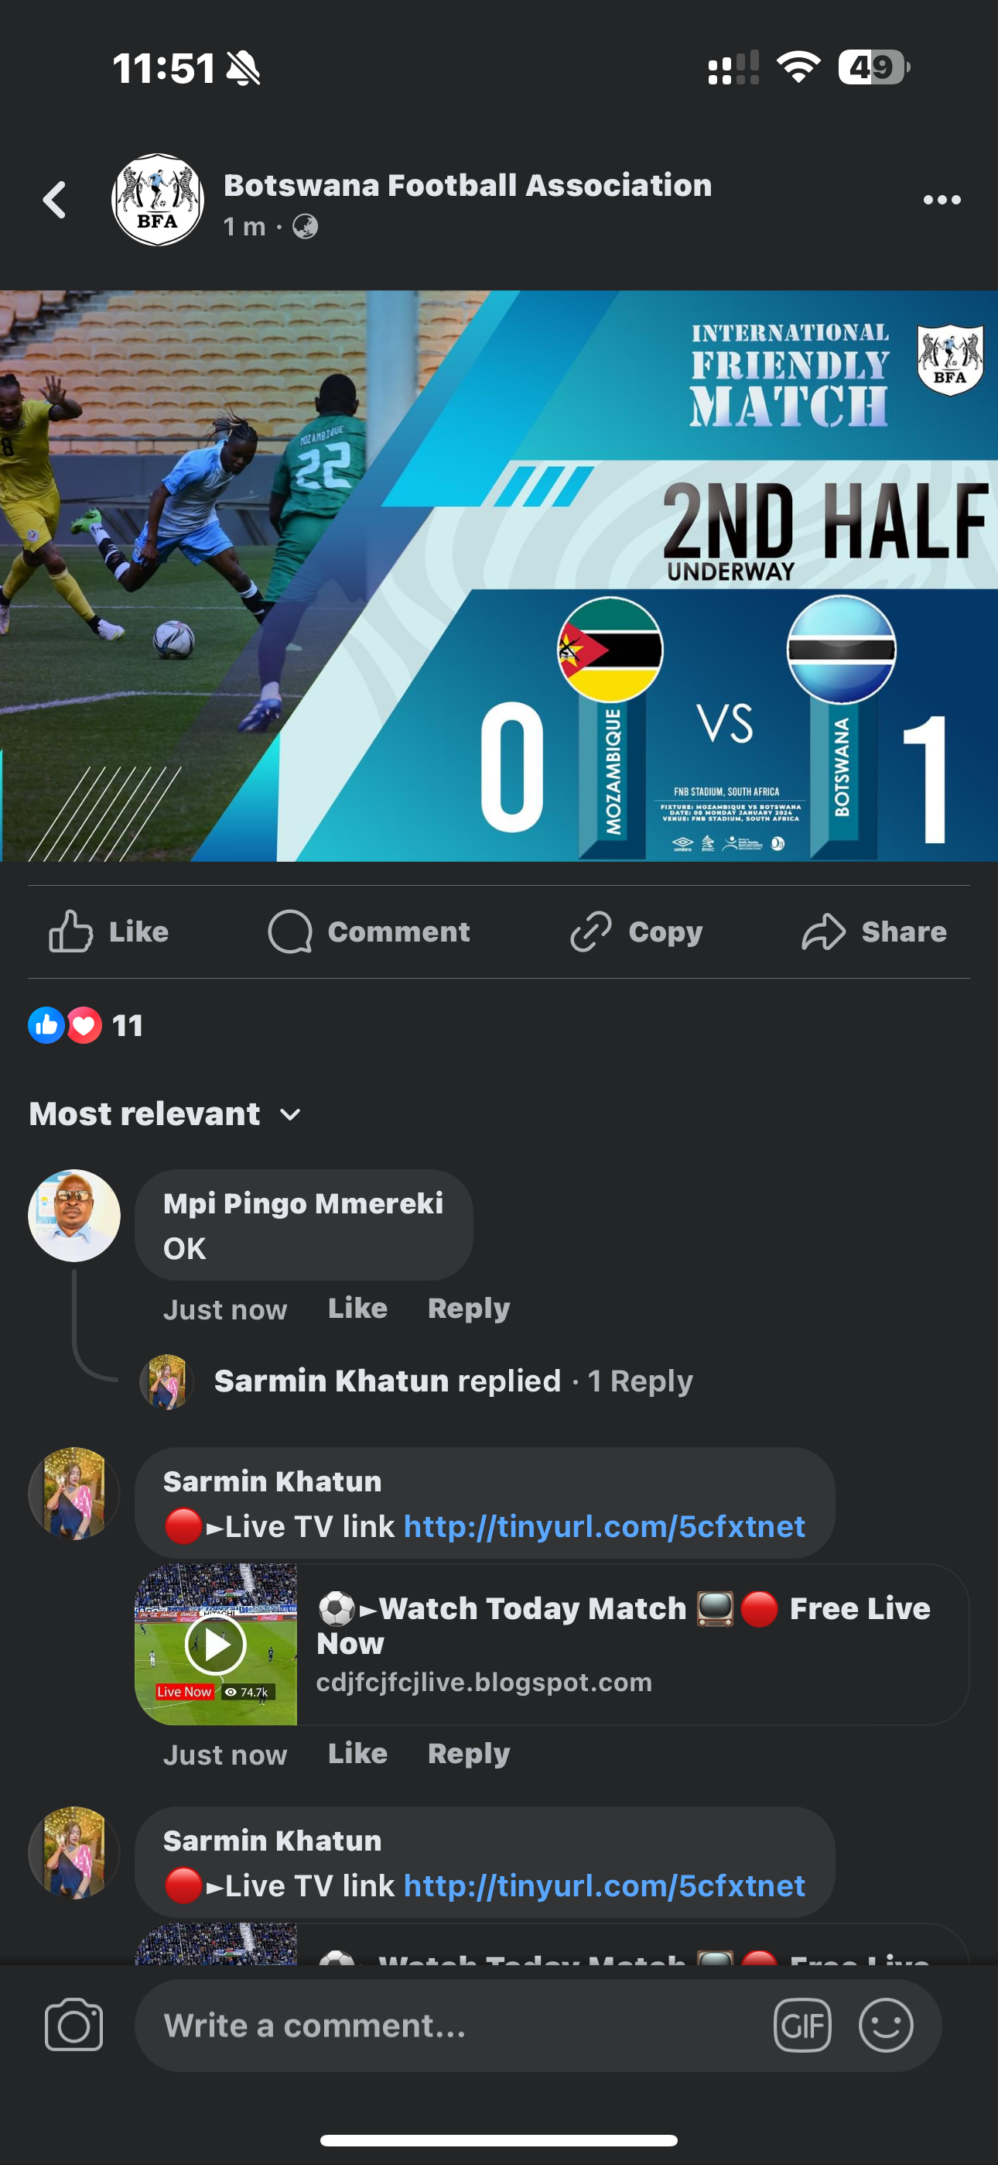
Task: Open the first tinyurl.com/5cfxtnet link
Action: tap(604, 1525)
